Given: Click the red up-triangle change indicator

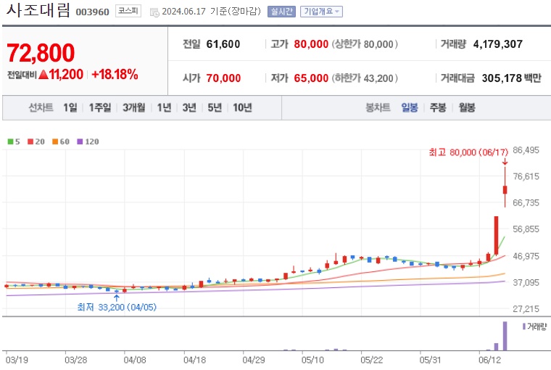Looking at the screenshot, I should pyautogui.click(x=43, y=74).
